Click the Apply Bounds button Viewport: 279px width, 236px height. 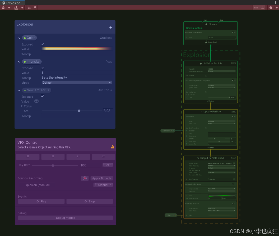102,178
